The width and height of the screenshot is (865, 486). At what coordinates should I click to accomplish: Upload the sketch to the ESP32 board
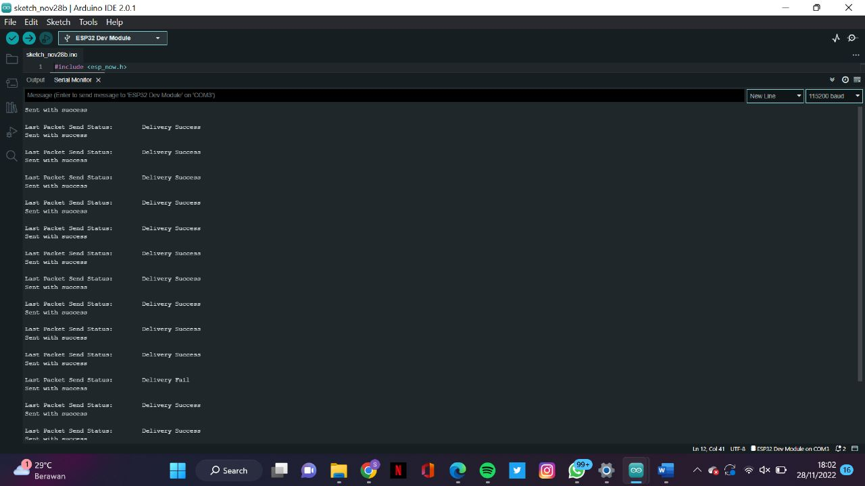point(29,38)
